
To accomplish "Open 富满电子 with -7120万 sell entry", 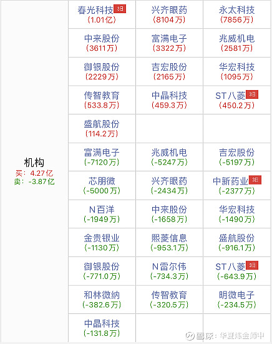I will pos(102,153).
